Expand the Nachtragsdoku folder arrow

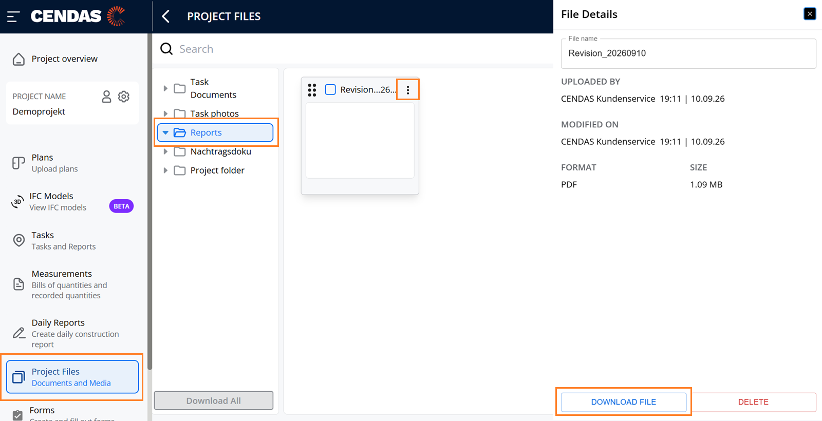(x=165, y=151)
